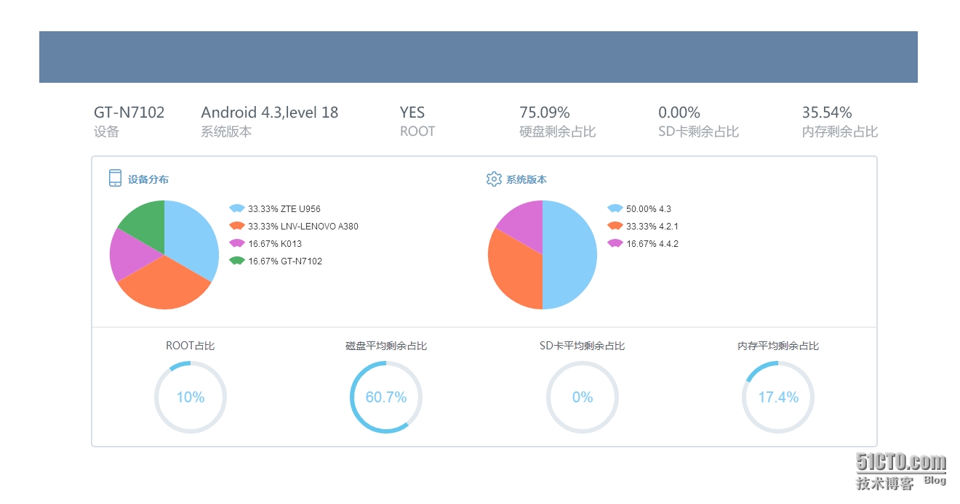
Task: Click the system version gear icon
Action: click(x=494, y=179)
